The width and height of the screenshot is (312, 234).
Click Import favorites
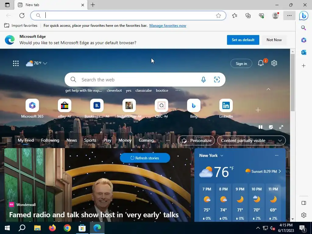tap(21, 26)
